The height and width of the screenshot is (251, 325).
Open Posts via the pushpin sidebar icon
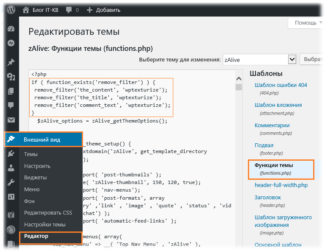11,62
